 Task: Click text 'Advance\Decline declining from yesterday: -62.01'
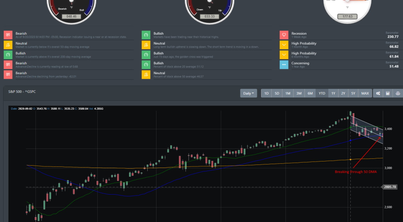point(46,77)
